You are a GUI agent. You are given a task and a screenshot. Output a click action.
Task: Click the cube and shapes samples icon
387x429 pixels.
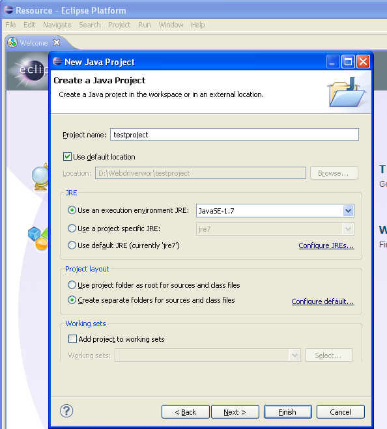pyautogui.click(x=38, y=238)
